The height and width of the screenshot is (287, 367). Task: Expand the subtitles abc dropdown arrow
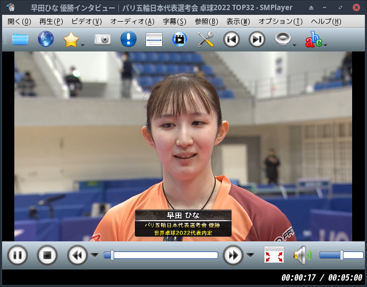pyautogui.click(x=326, y=45)
